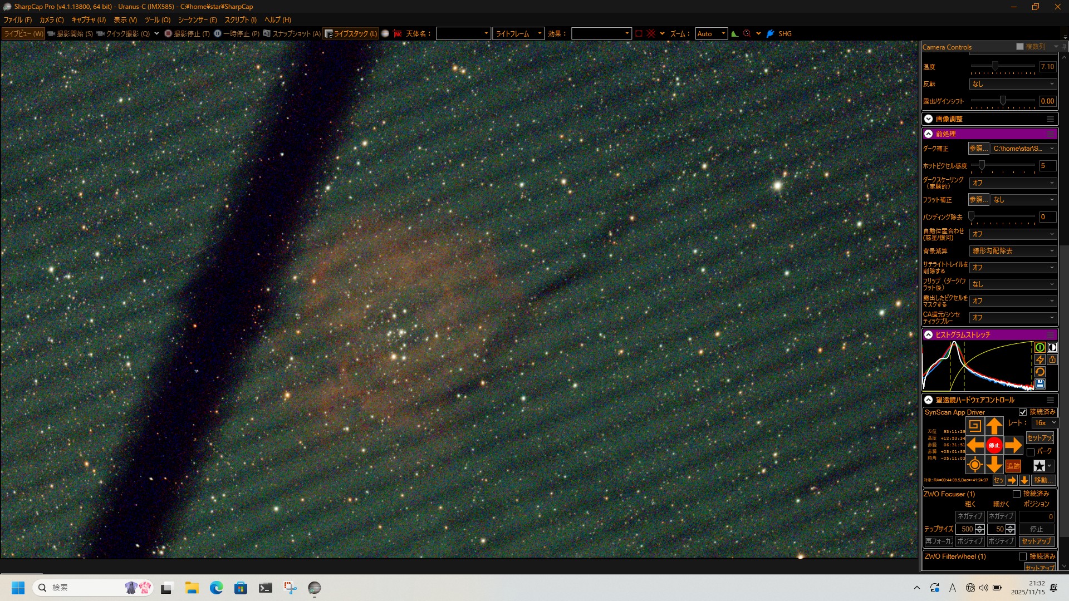Enable the Park checkbox

1031,452
